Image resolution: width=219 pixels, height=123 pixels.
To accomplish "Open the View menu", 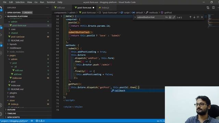I will coord(29,2).
